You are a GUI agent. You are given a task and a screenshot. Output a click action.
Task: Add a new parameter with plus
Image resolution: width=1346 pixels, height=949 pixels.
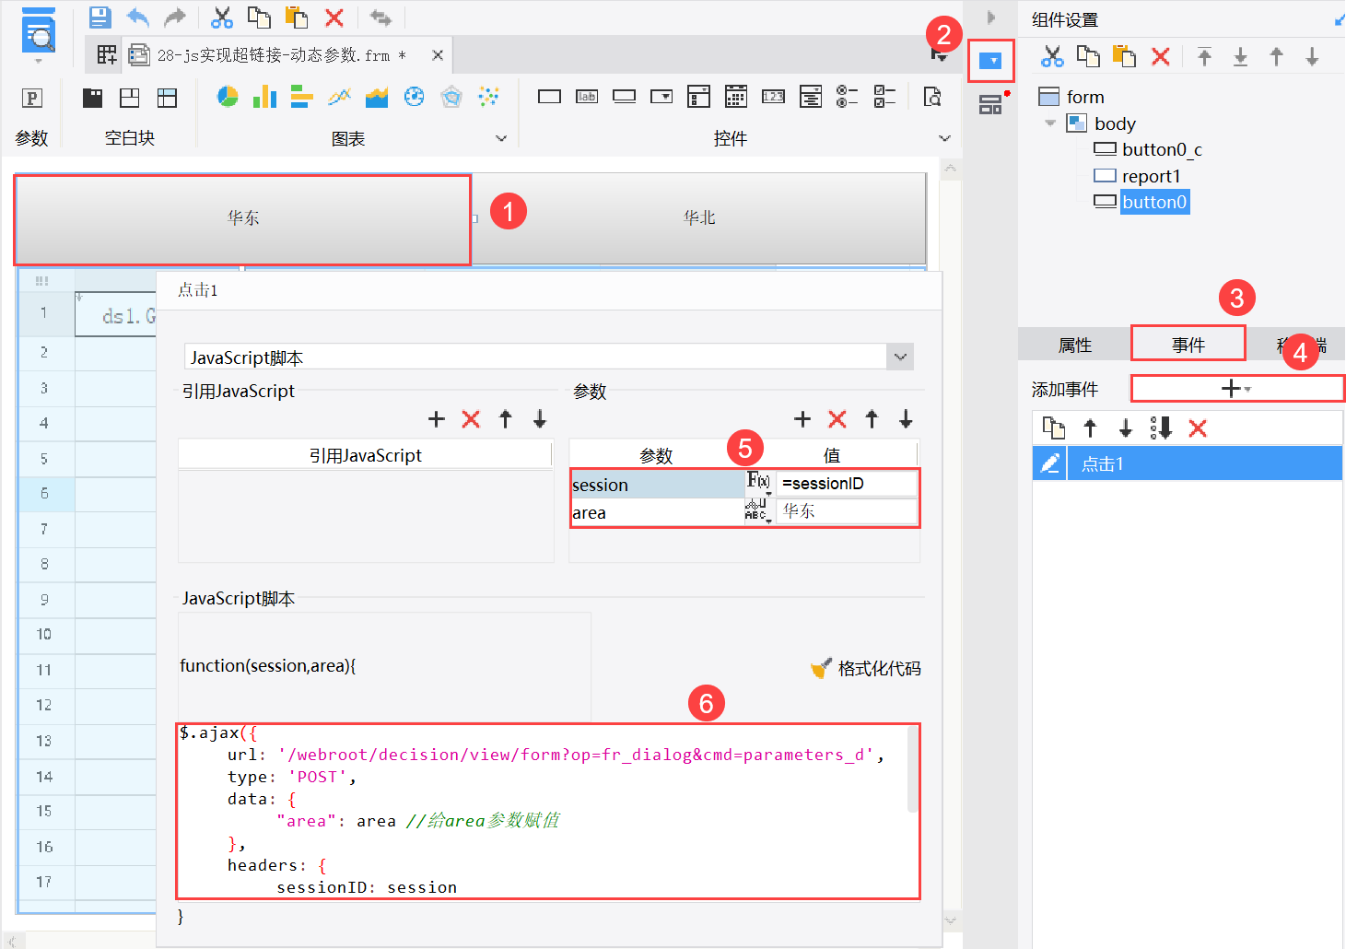click(802, 419)
